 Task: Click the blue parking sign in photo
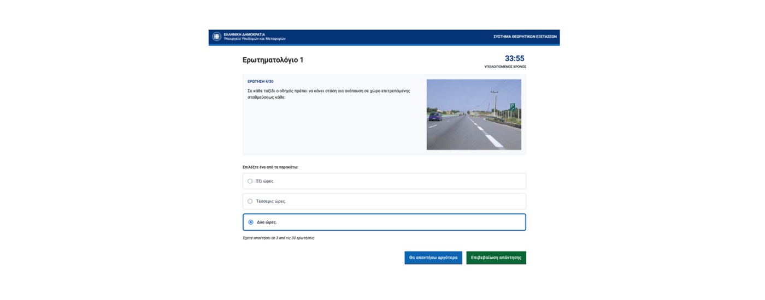513,106
